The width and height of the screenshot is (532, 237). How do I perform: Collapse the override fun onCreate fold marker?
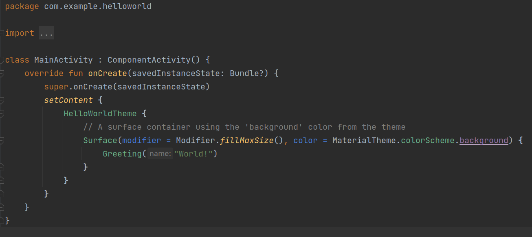pos(2,74)
